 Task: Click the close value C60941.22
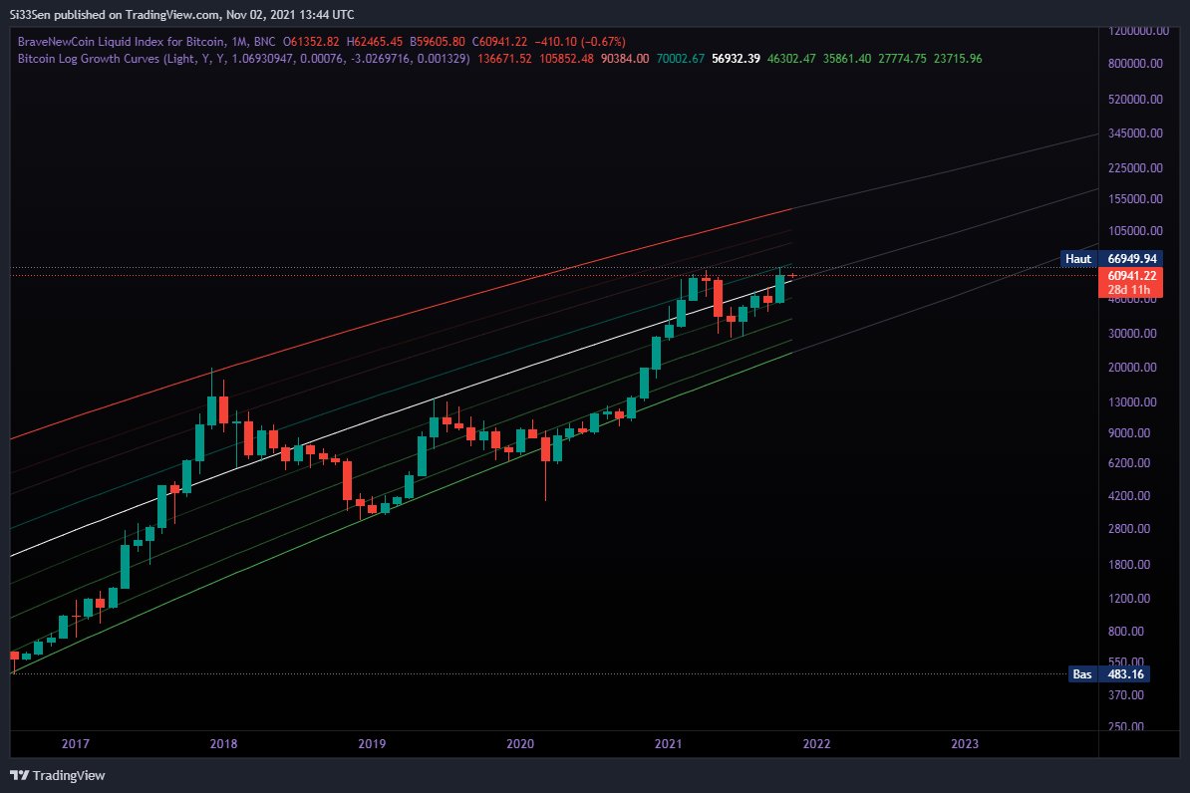499,42
